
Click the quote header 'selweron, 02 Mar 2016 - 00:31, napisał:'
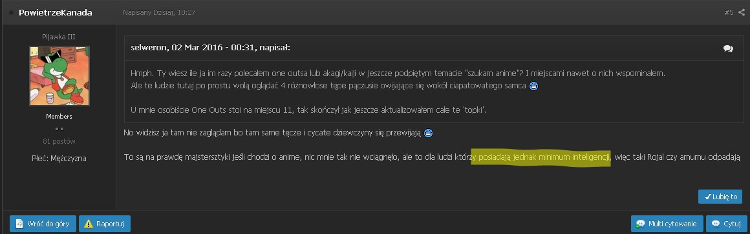pyautogui.click(x=211, y=48)
